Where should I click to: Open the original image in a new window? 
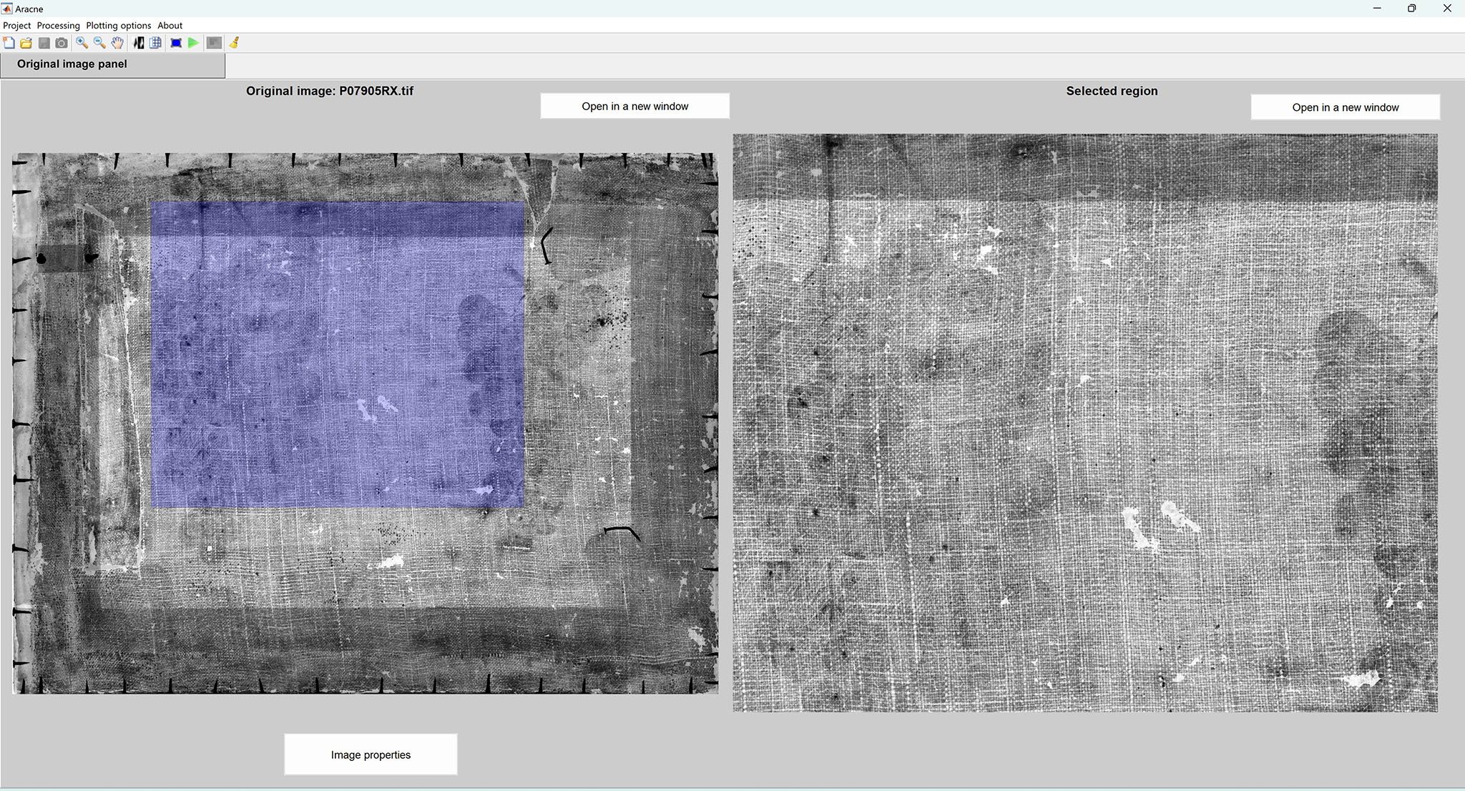[635, 106]
